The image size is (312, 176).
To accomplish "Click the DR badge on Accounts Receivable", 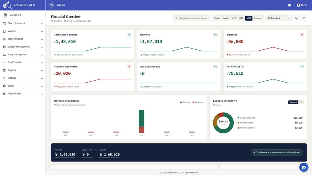I will point(129,66).
